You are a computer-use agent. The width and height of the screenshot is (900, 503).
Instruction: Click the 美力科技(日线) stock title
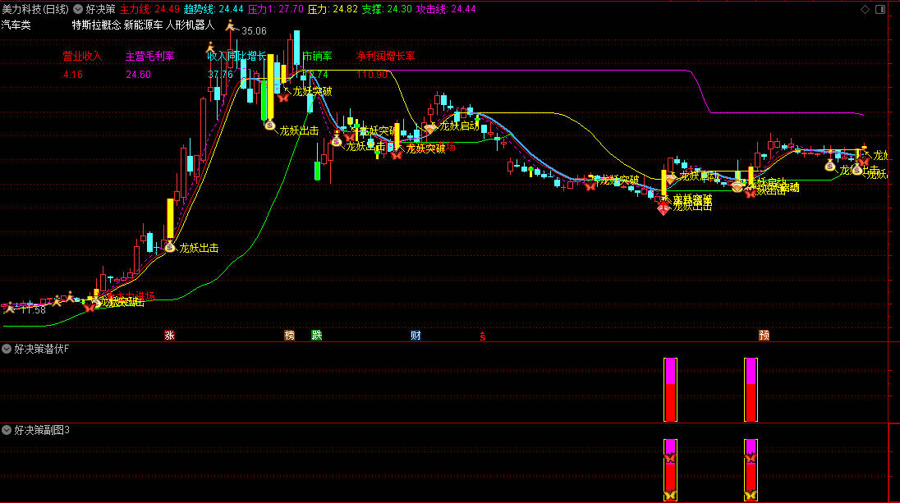tap(35, 9)
